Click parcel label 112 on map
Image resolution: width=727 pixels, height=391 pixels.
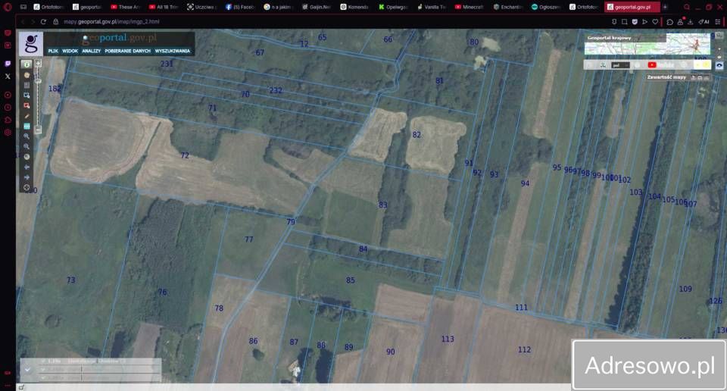click(x=524, y=350)
